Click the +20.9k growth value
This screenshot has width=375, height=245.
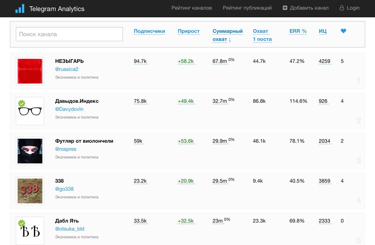[x=186, y=181]
